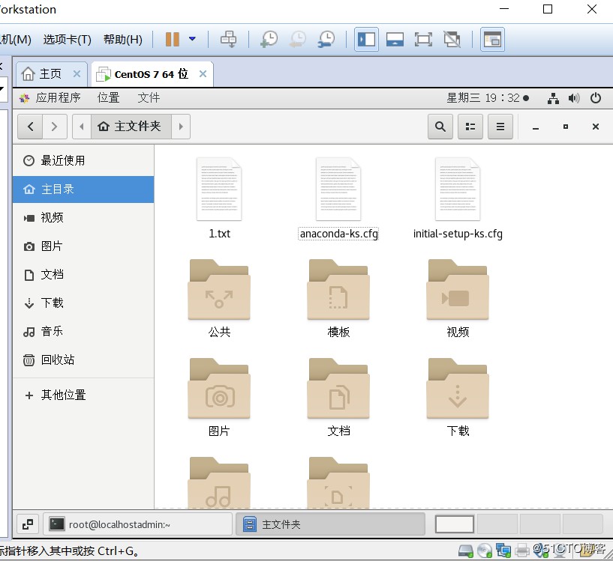
Task: Open 图片 in the sidebar
Action: point(83,246)
